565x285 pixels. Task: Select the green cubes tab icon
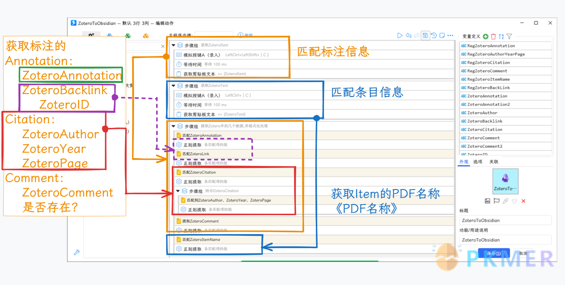(x=128, y=35)
